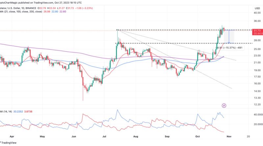Click the low price L31.27
This screenshot has height=146, width=263.
pos(61,8)
